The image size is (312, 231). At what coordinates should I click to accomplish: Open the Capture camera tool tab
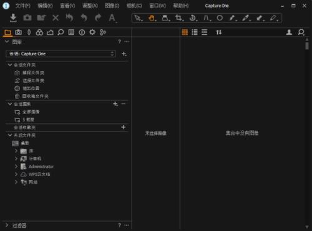(x=18, y=32)
